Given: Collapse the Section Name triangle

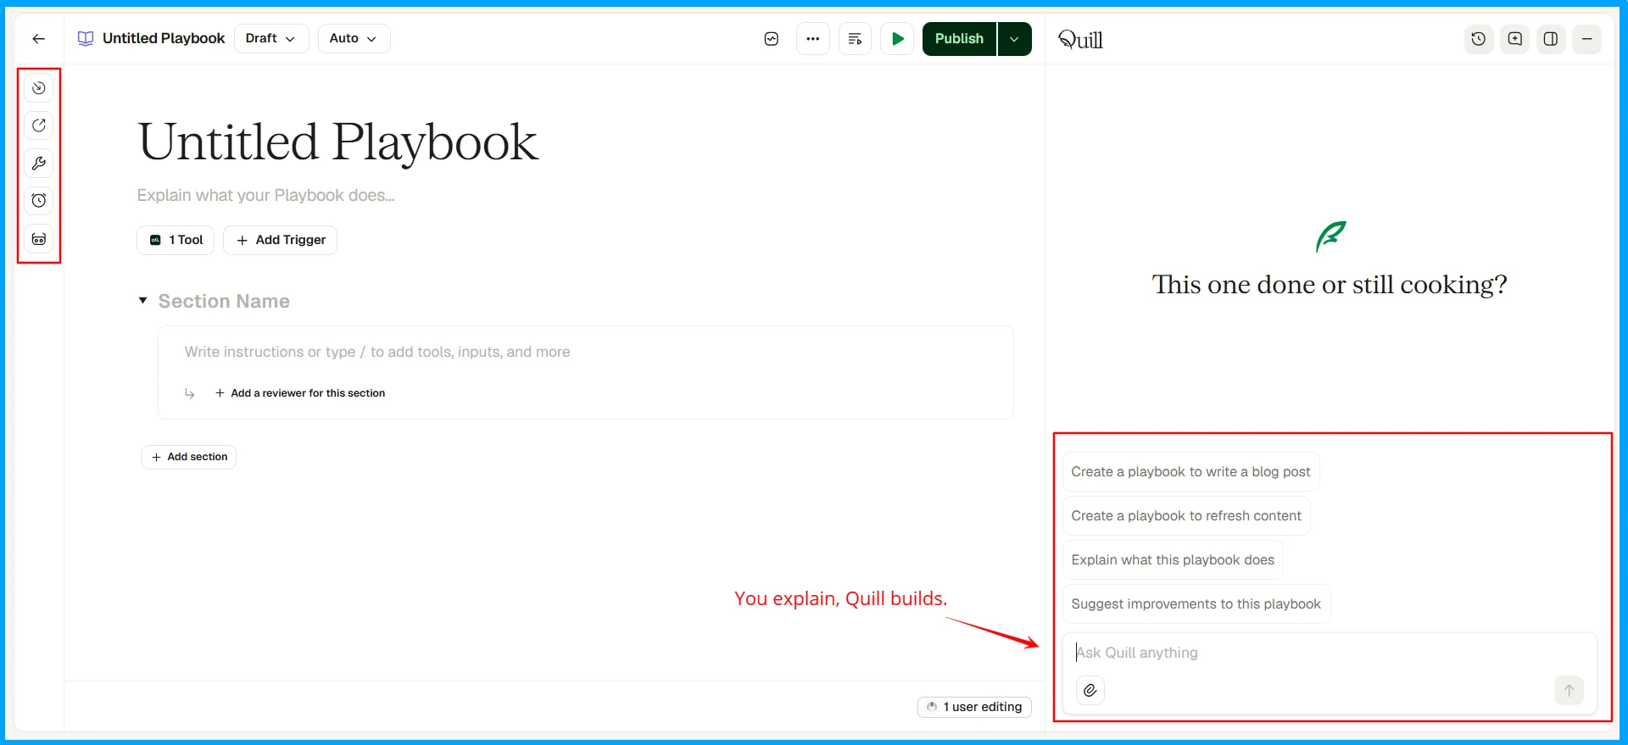Looking at the screenshot, I should pos(143,301).
